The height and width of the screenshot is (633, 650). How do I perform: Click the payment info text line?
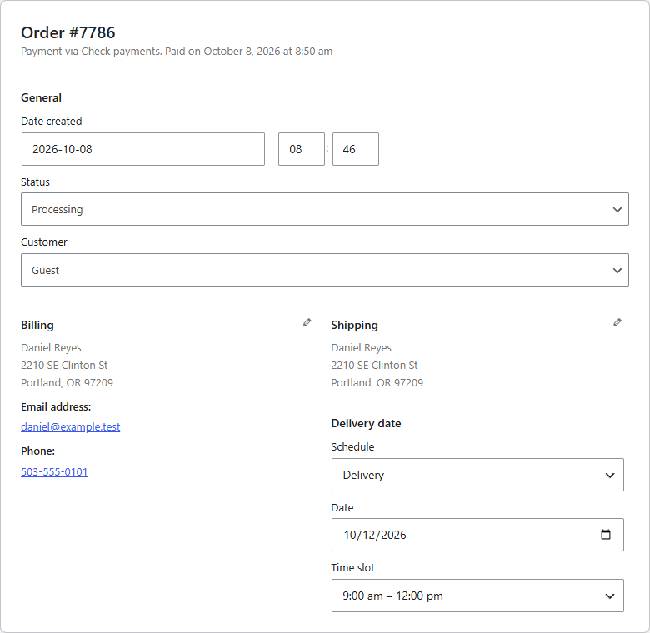pos(177,52)
